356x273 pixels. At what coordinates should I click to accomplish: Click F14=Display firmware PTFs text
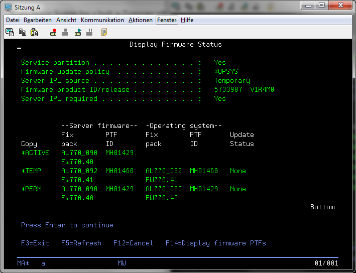216,243
